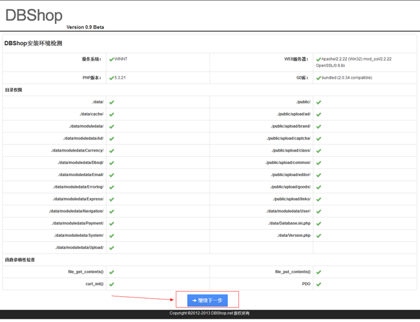The height and width of the screenshot is (322, 420).
Task: Click the 目录权限 section label
Action: point(14,90)
